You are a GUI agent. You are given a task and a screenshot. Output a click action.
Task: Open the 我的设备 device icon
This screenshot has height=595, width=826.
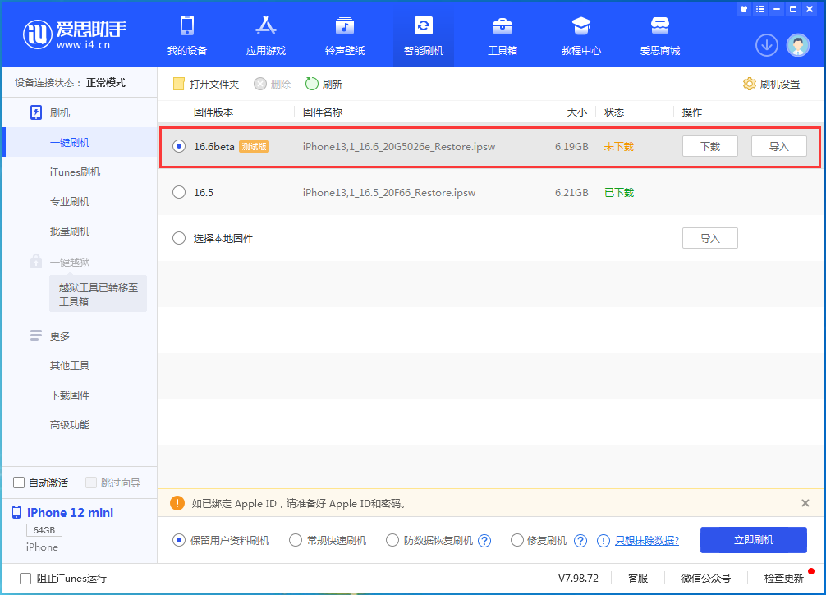tap(187, 26)
